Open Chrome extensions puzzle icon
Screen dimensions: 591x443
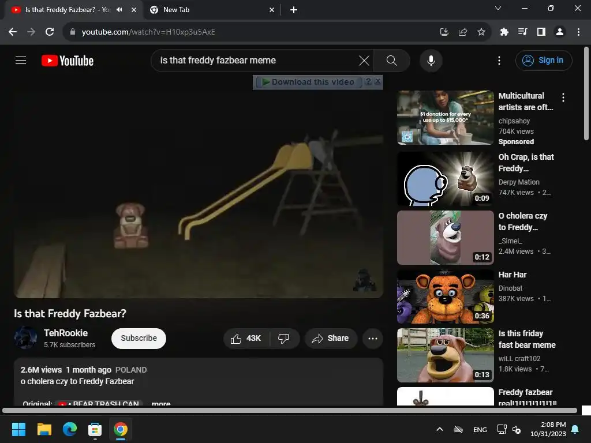[x=504, y=32]
